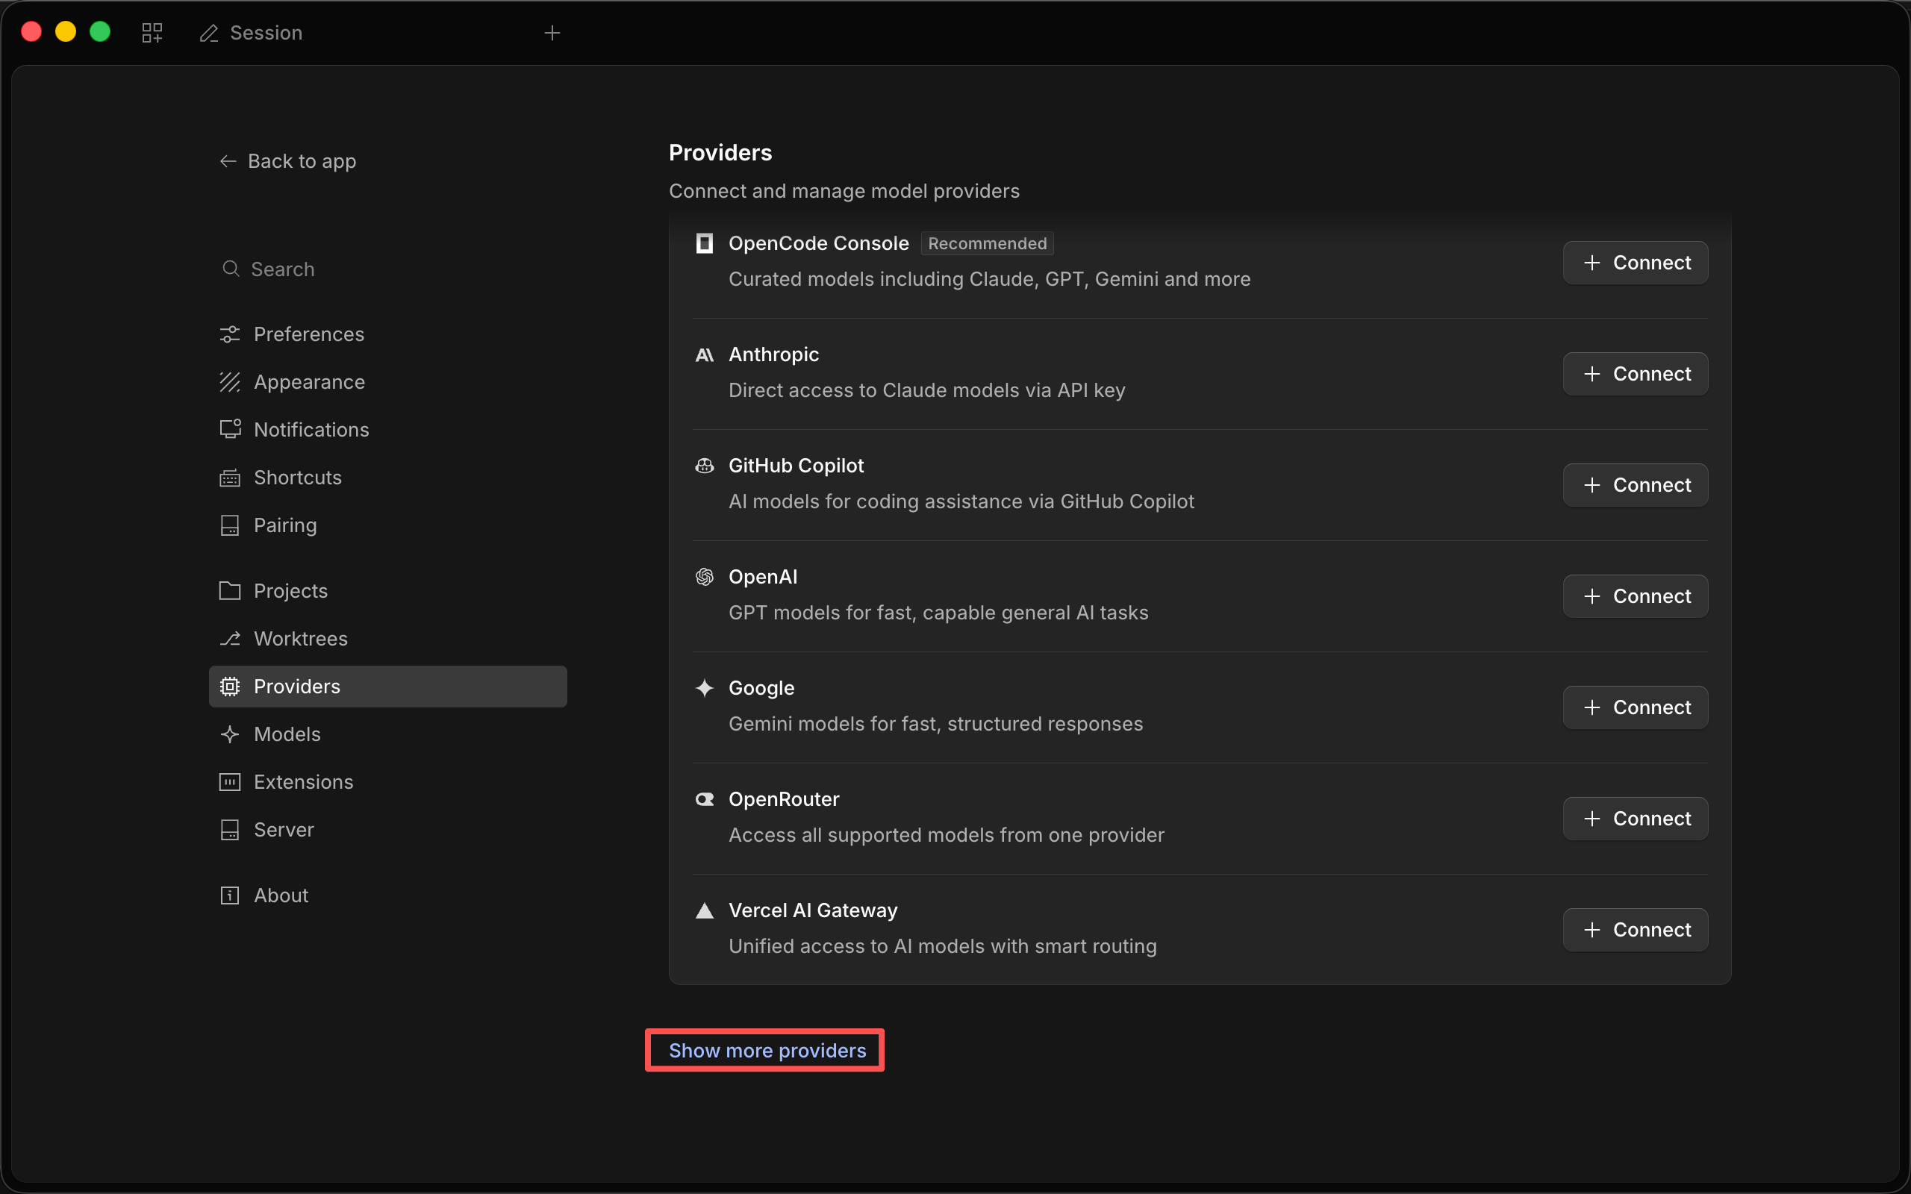Click the Google Gemini star icon
Image resolution: width=1911 pixels, height=1194 pixels.
point(705,688)
